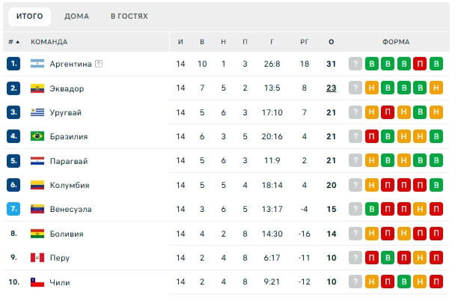
Task: Select the ИТОГО tab
Action: (29, 16)
